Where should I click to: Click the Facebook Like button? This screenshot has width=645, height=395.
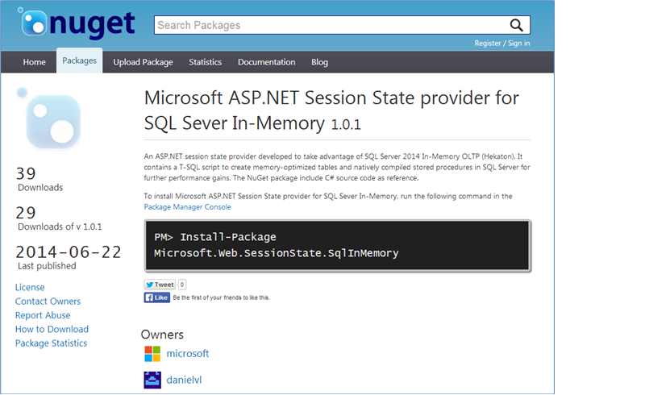click(156, 297)
